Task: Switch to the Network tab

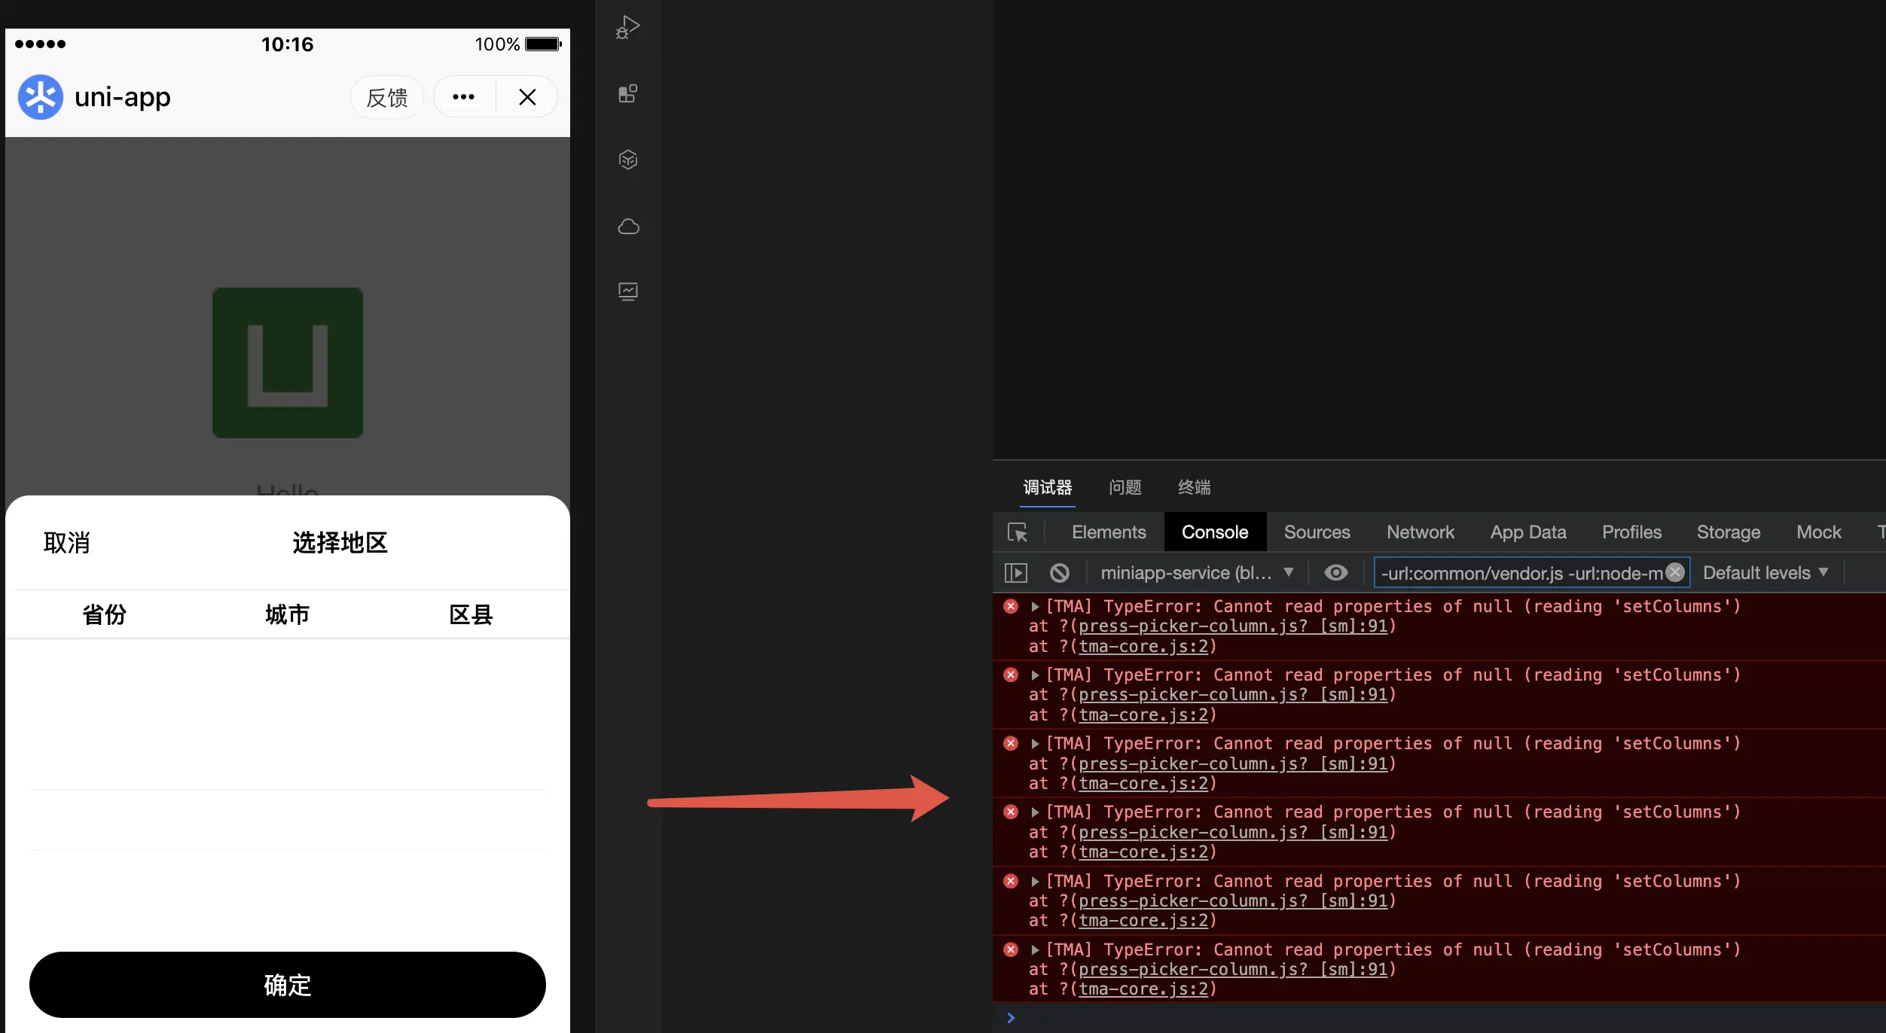Action: (1420, 532)
